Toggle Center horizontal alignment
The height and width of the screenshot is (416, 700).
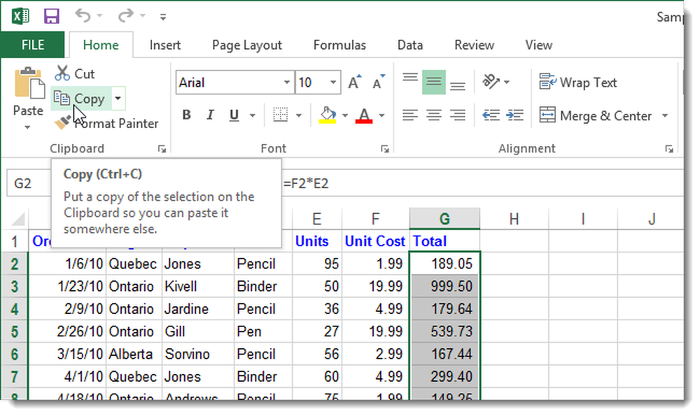(434, 115)
